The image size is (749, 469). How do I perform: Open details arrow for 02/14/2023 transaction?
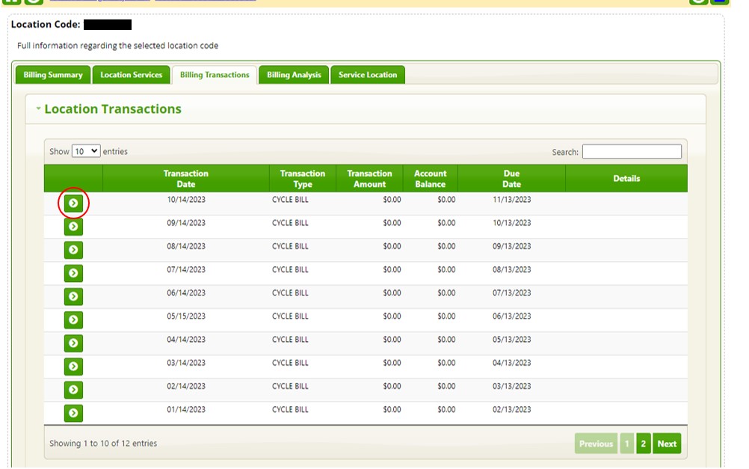click(x=73, y=390)
